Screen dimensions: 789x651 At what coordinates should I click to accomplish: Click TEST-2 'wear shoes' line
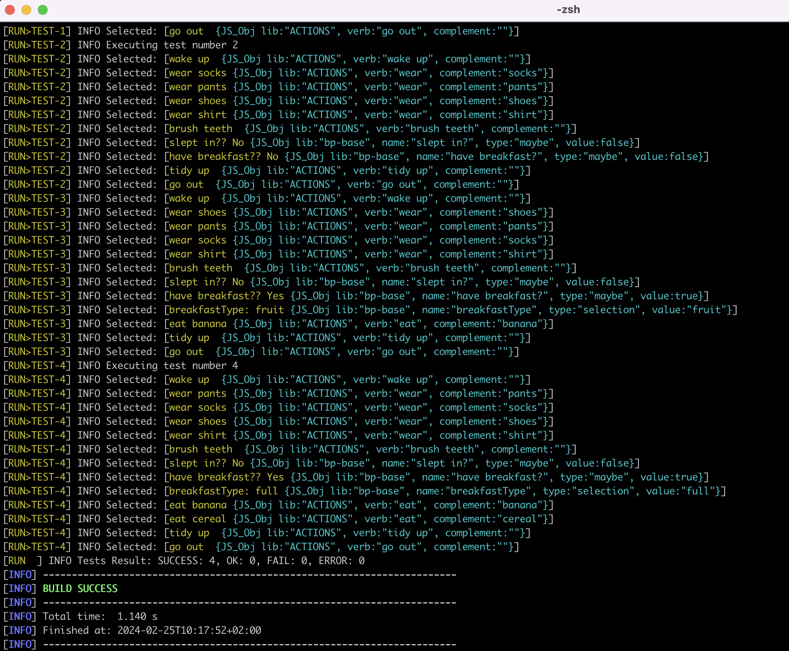point(279,101)
